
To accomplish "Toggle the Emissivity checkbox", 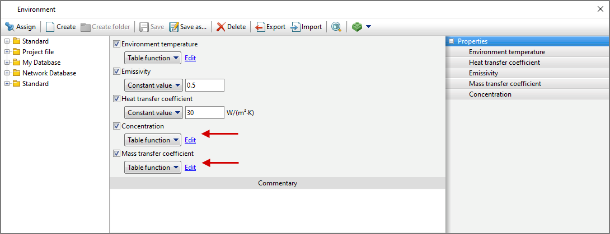I will point(117,71).
